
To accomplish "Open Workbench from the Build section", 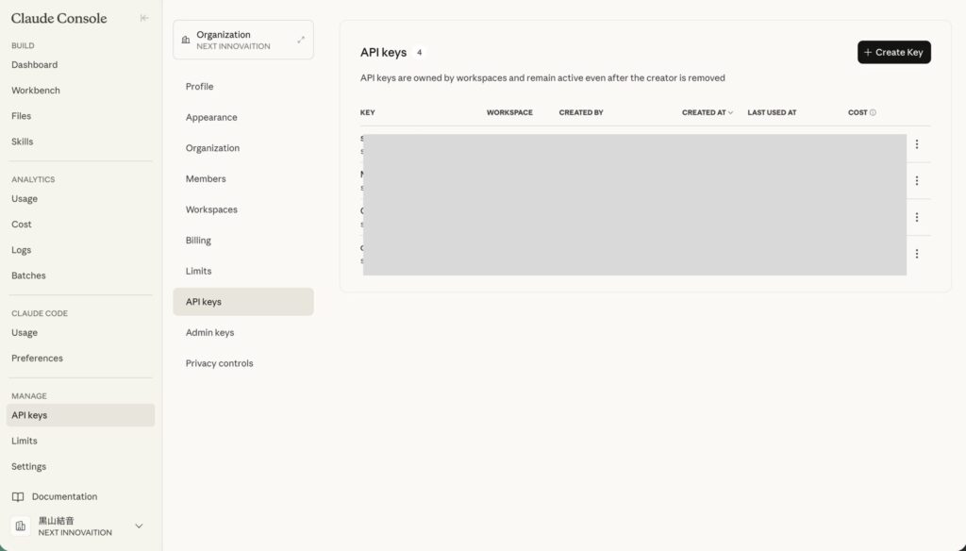I will point(36,91).
